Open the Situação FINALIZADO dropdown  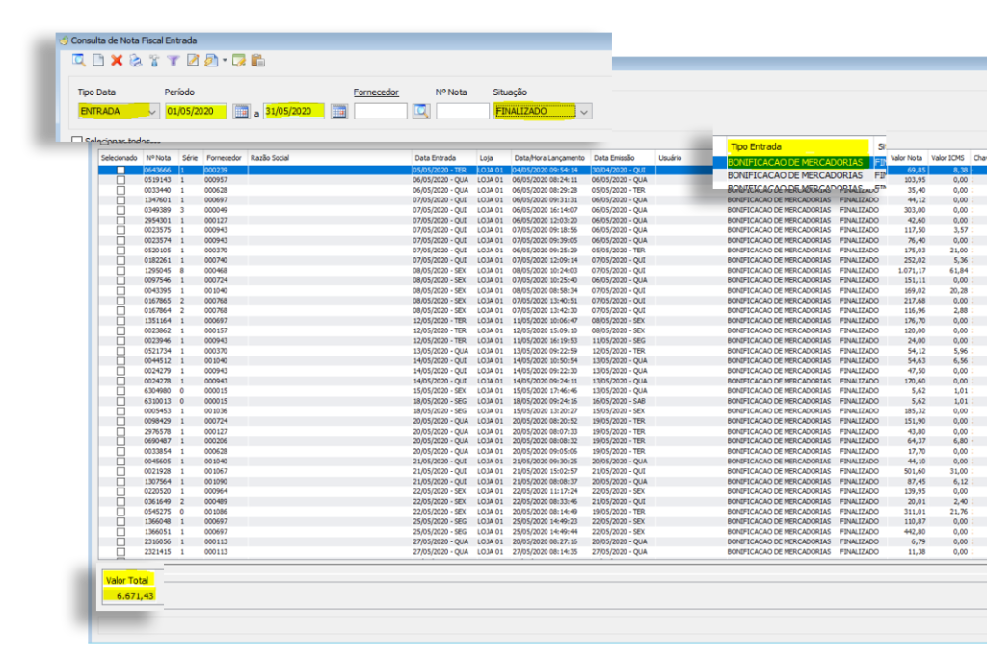585,112
